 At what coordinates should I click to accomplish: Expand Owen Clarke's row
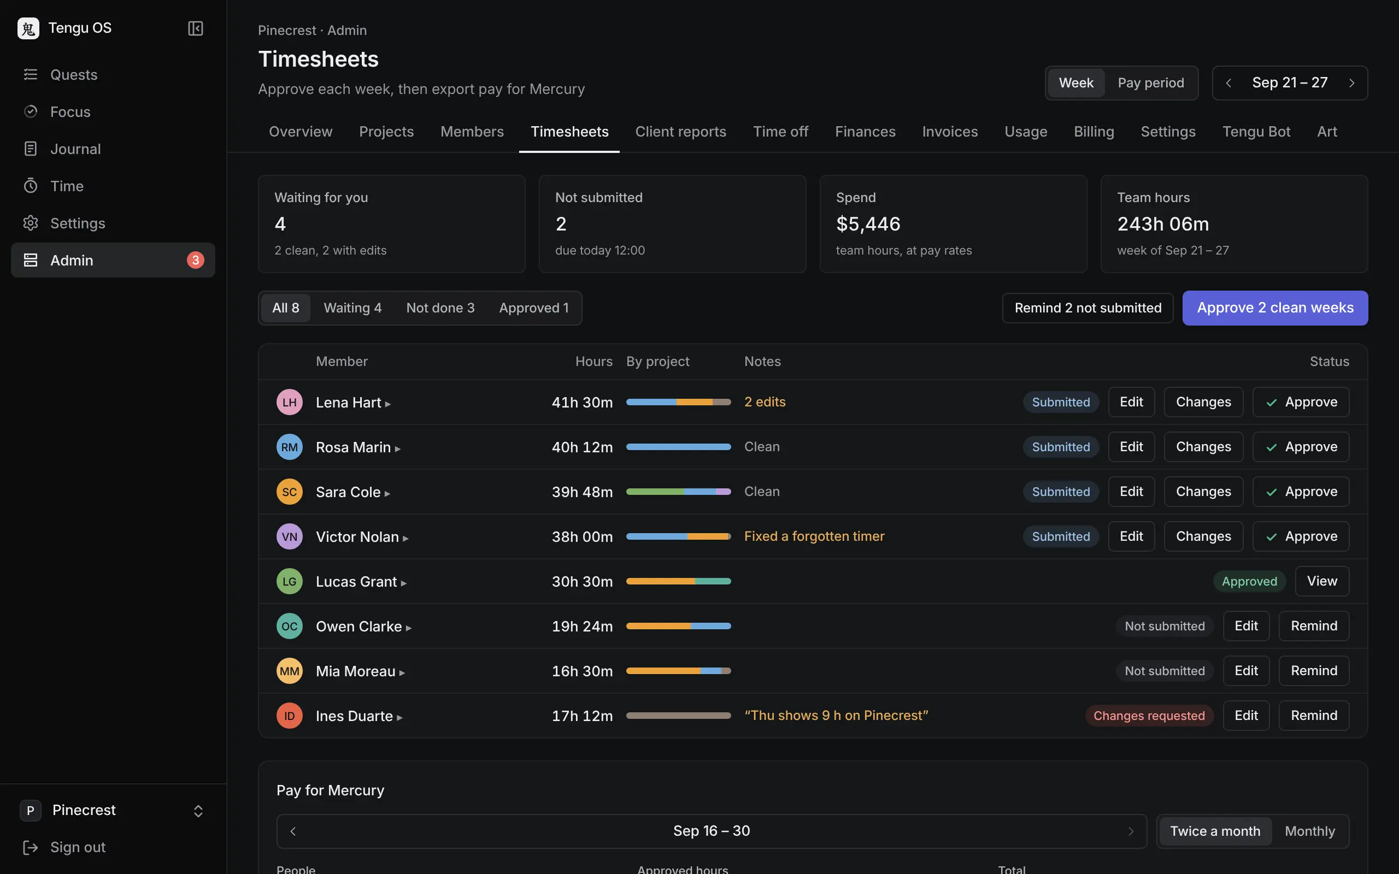click(409, 628)
